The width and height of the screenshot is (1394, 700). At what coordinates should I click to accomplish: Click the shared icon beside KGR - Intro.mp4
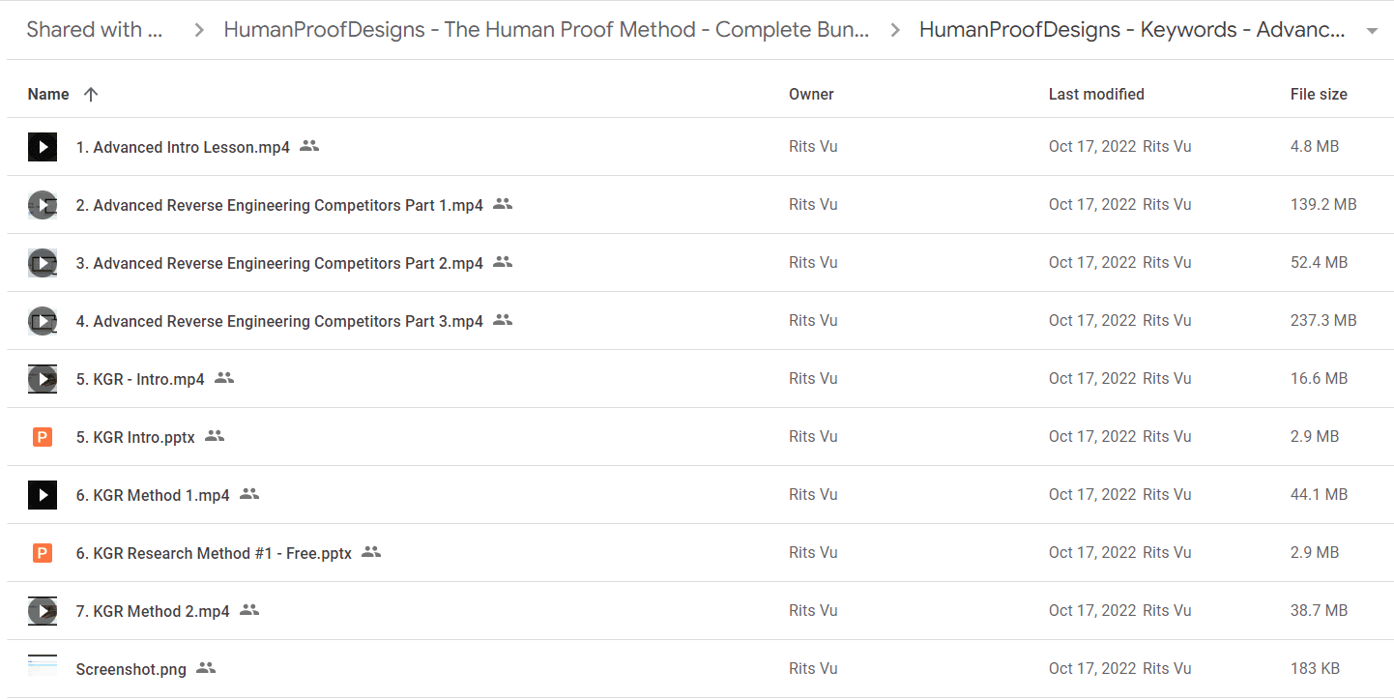[224, 378]
